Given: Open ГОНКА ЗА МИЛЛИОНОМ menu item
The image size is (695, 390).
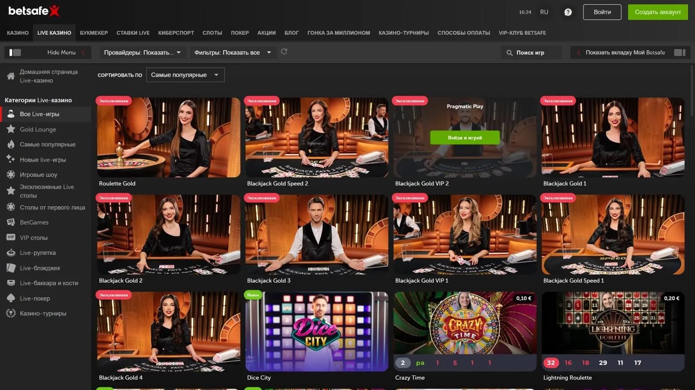Looking at the screenshot, I should pos(339,33).
